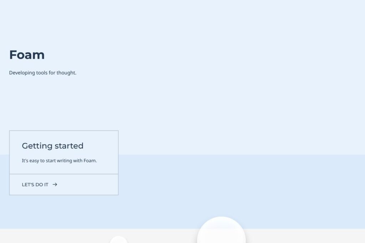
Task: Click 'It's easy to start writing with Foam.' text
Action: tap(60, 161)
